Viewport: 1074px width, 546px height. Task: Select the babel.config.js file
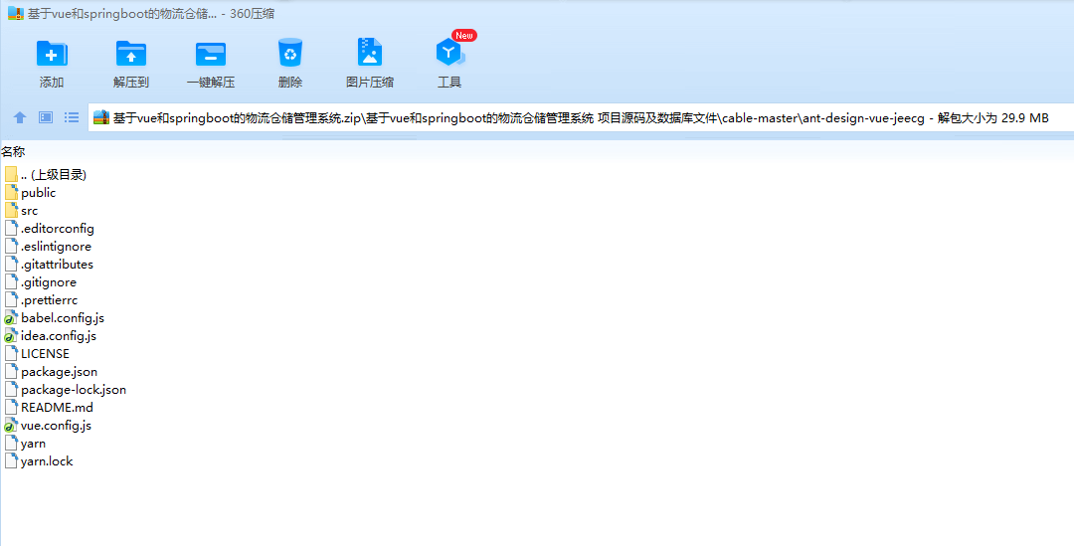coord(54,318)
